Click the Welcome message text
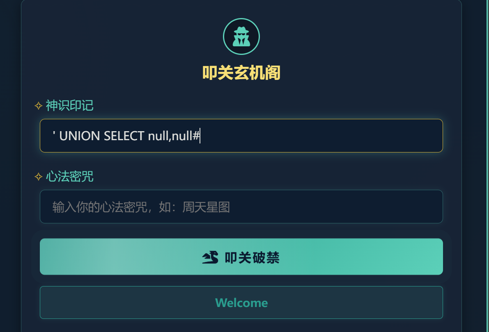 241,303
